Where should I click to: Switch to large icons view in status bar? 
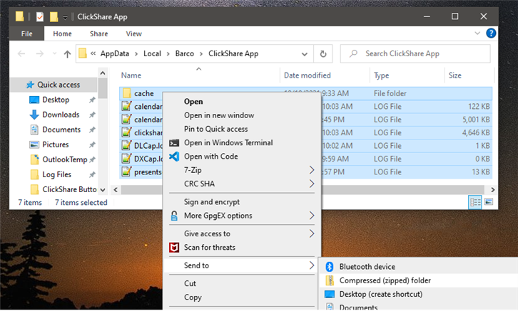pos(489,203)
